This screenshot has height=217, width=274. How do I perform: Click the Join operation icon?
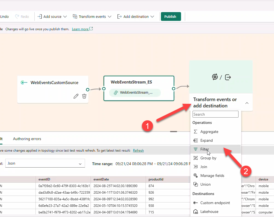pos(196,167)
